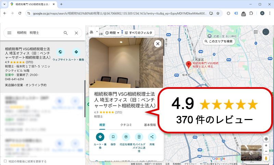
Task: Open a new browser tab
Action: point(61,4)
